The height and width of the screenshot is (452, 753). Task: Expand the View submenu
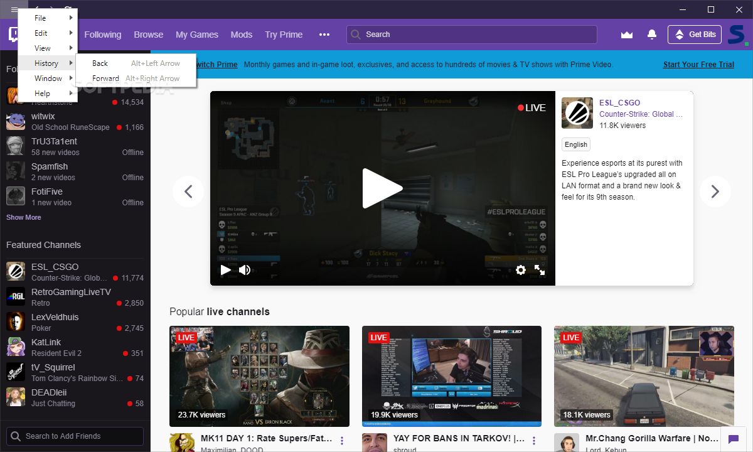(48, 48)
